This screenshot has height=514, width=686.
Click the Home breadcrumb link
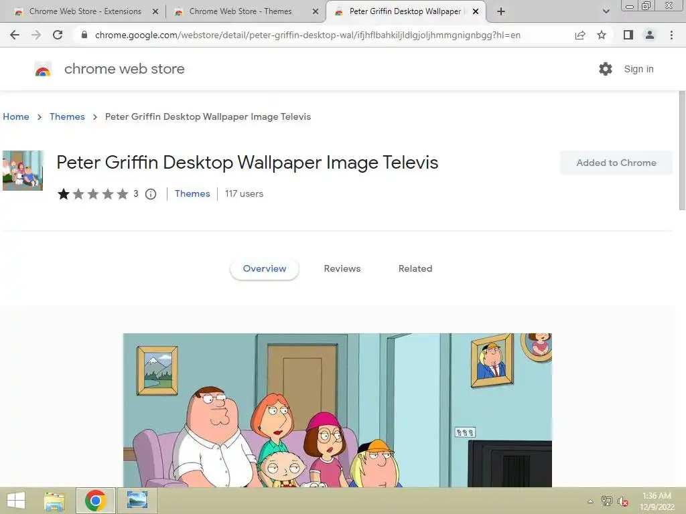tap(16, 116)
